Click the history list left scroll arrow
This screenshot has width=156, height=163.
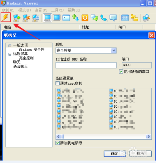(59, 136)
